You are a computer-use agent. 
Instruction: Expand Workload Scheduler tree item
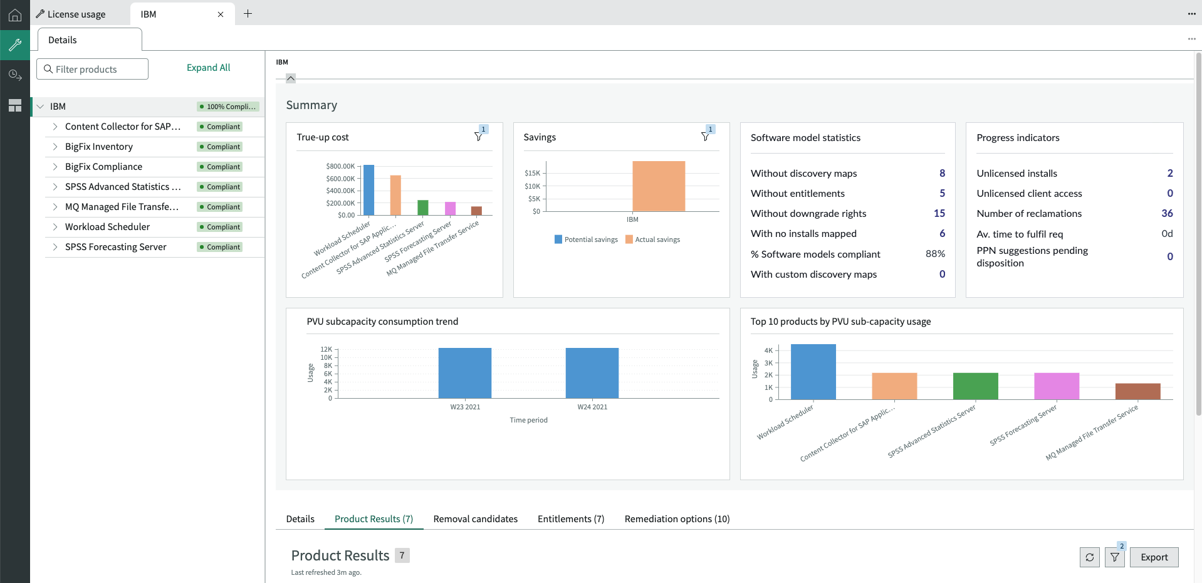pyautogui.click(x=55, y=227)
